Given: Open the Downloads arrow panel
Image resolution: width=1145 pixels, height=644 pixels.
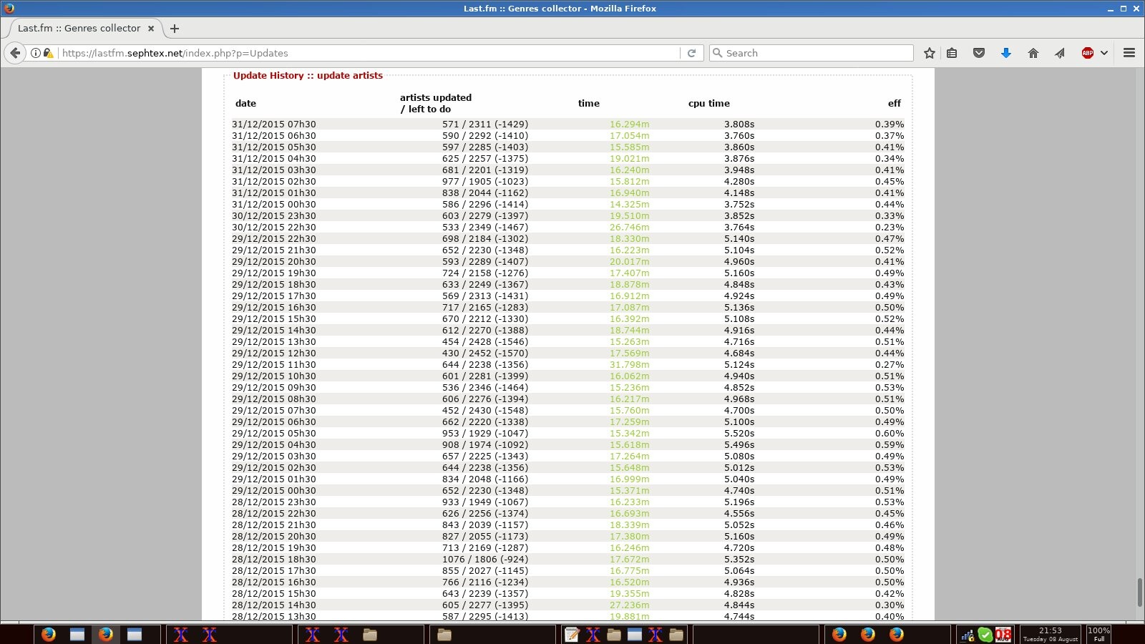Looking at the screenshot, I should (x=1005, y=53).
